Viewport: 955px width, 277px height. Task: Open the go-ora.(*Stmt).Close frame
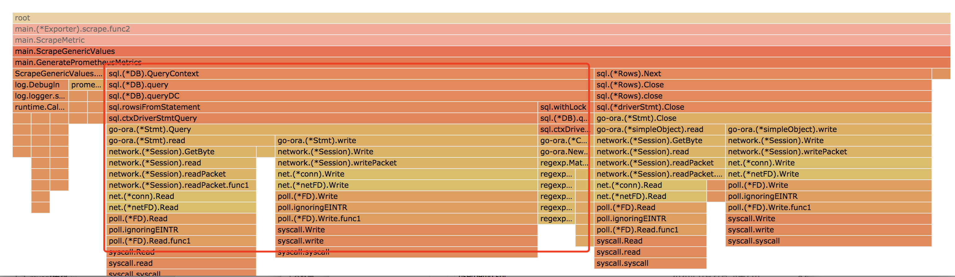pos(763,118)
